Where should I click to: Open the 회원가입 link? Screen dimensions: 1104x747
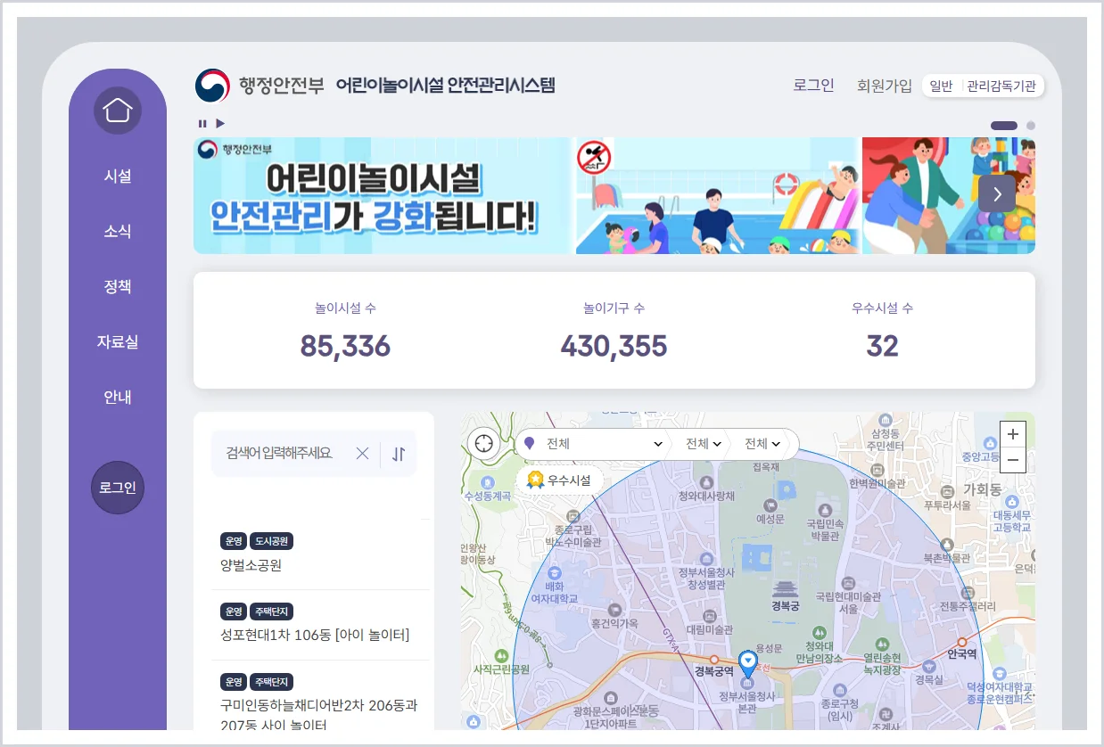(884, 86)
